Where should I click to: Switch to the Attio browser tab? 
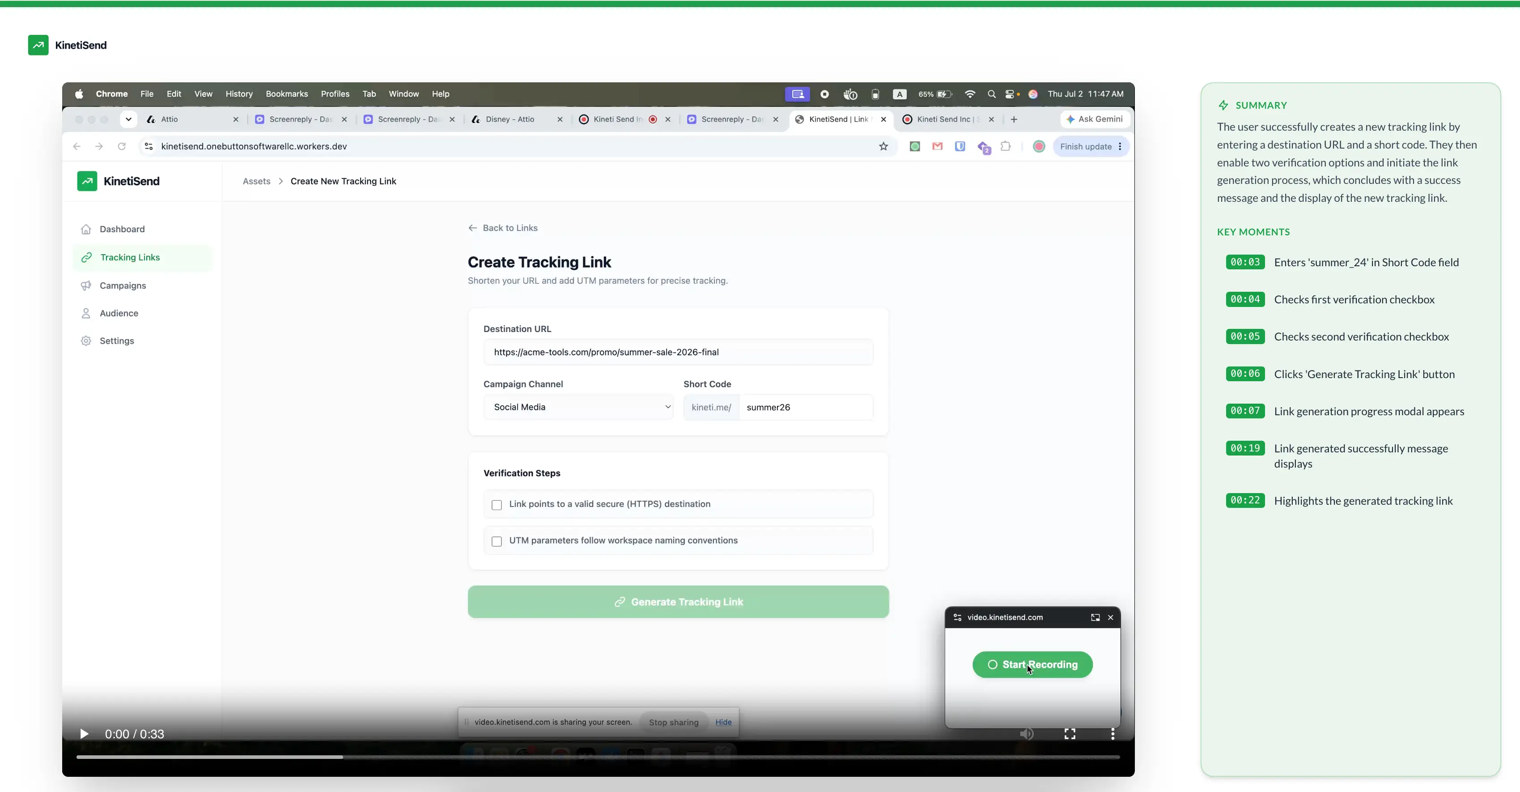click(192, 119)
